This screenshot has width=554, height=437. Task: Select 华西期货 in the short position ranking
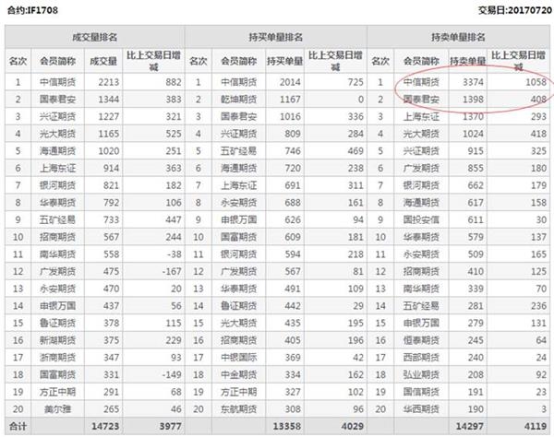click(x=418, y=408)
